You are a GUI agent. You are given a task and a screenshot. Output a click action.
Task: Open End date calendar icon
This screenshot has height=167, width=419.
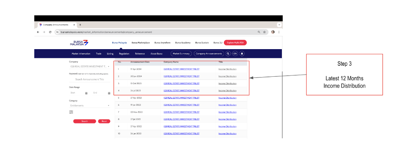click(109, 93)
